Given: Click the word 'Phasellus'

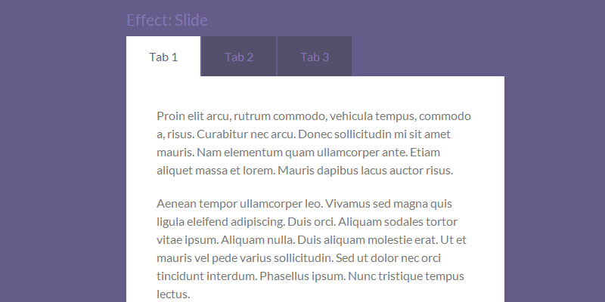Looking at the screenshot, I should point(286,276).
